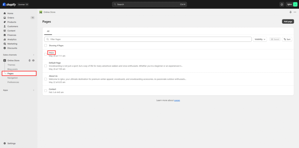Open the three-dot menu in page header

295,12
